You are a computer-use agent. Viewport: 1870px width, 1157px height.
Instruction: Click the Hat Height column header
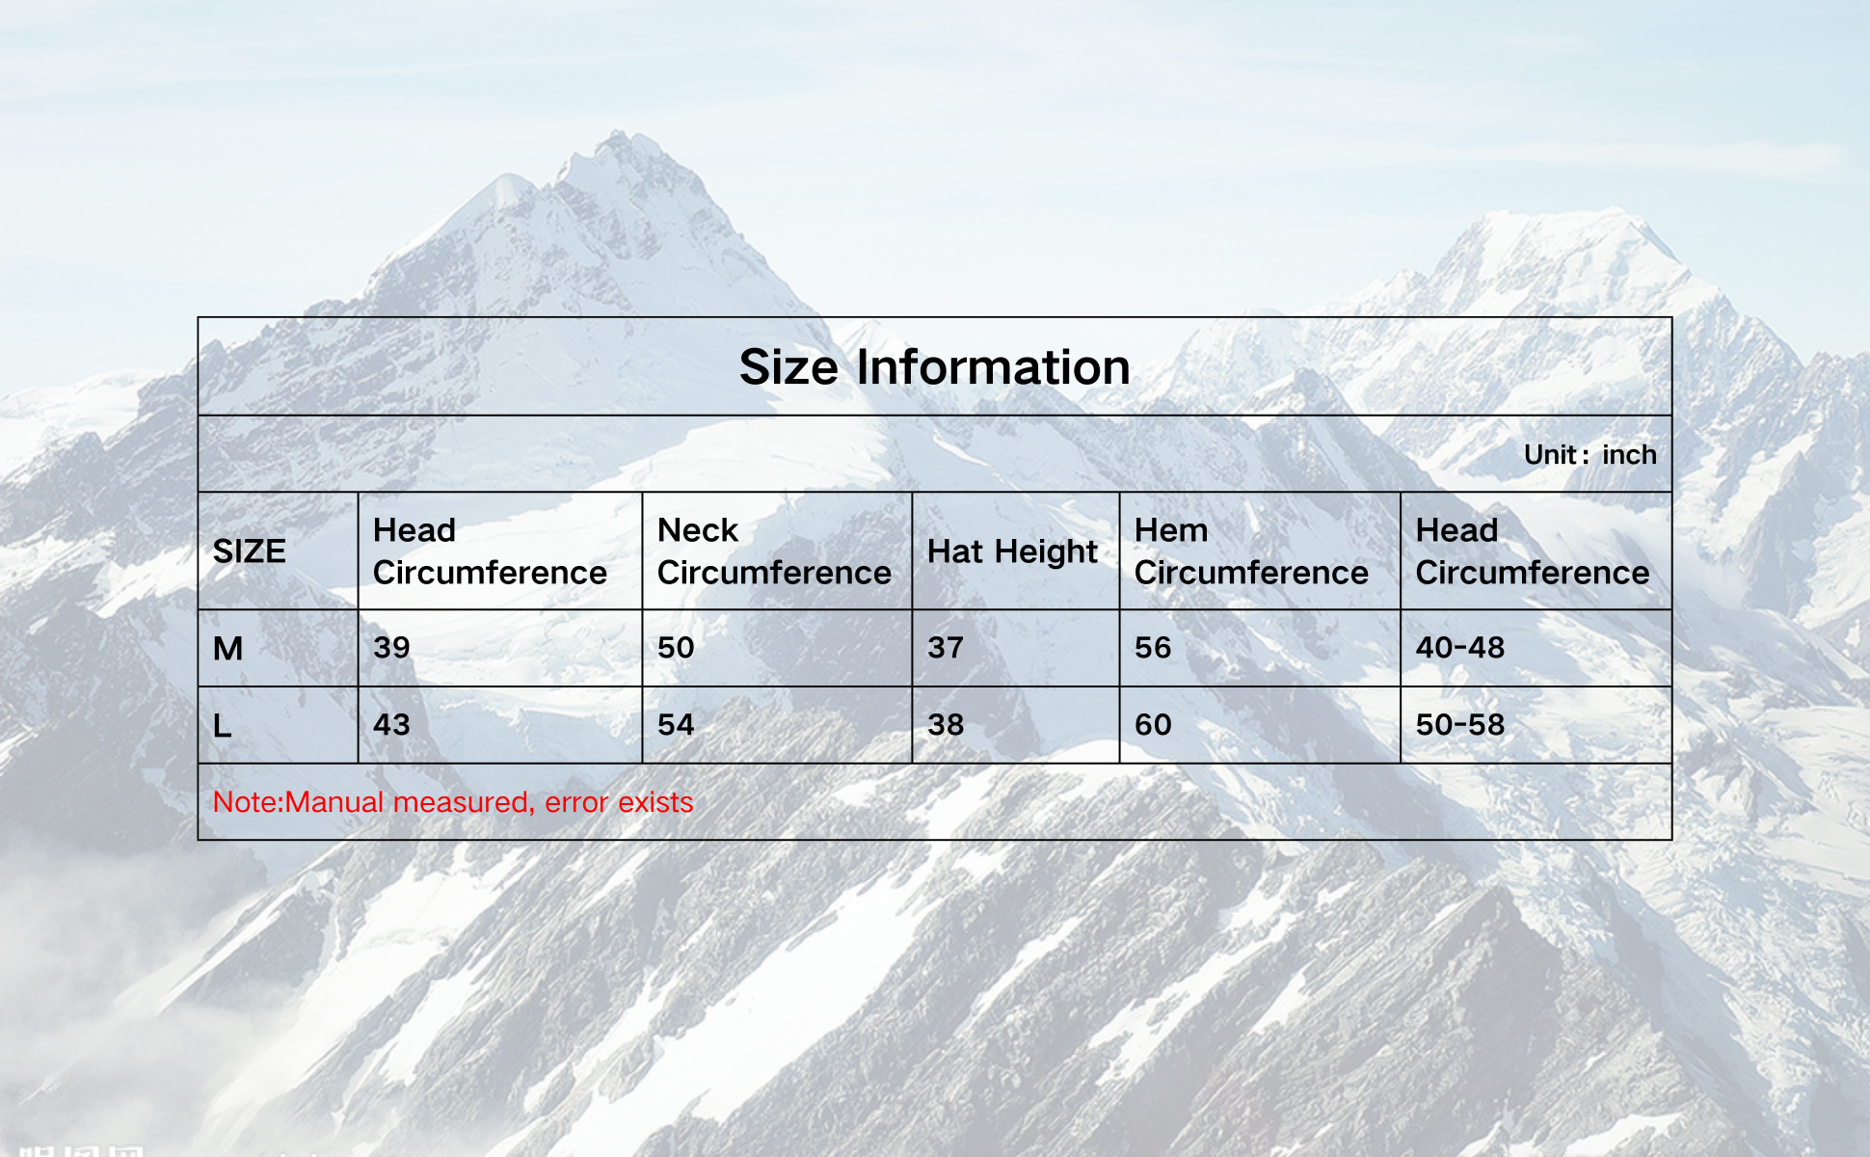1011,552
